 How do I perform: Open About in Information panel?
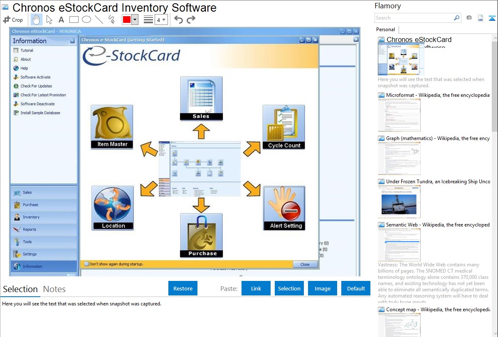25,59
